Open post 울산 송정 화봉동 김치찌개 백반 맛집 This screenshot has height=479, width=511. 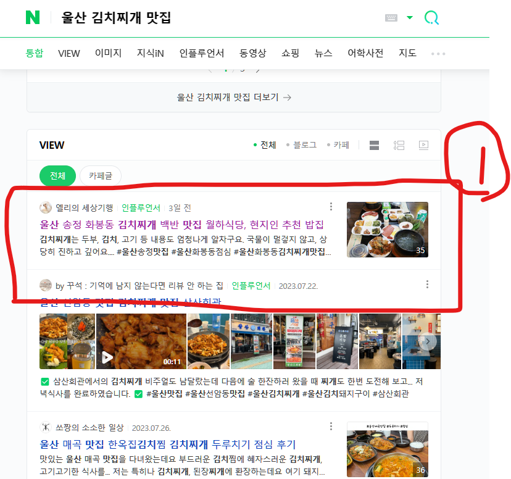point(181,225)
